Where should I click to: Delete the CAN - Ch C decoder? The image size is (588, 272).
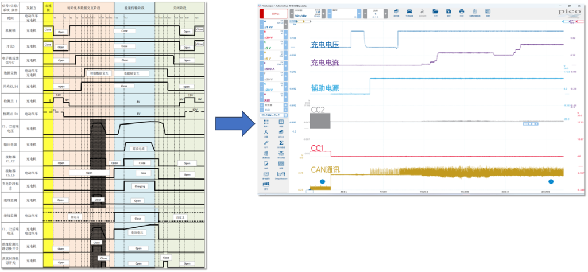pos(285,115)
